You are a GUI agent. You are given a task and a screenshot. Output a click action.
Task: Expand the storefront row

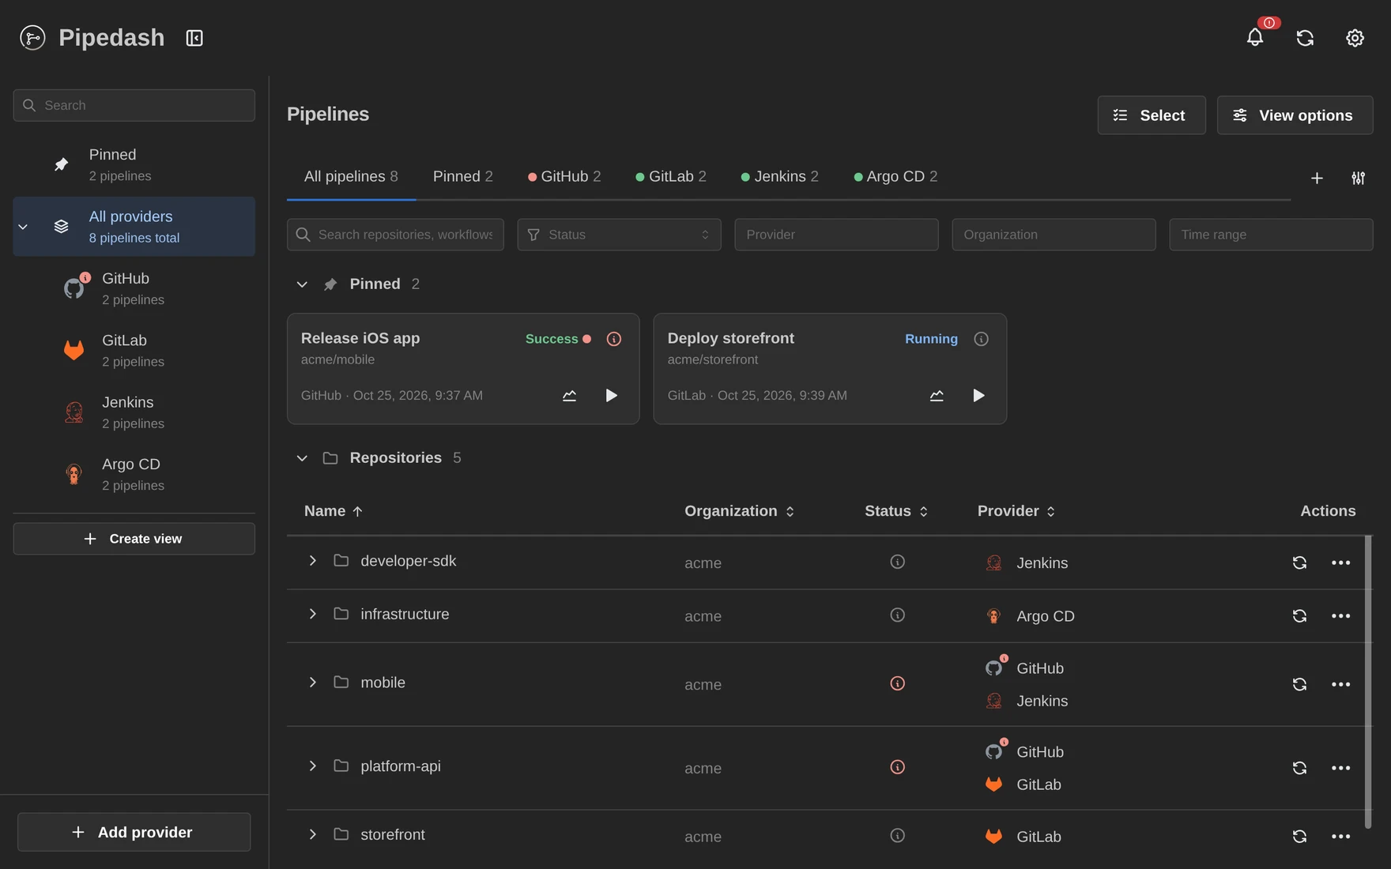312,834
